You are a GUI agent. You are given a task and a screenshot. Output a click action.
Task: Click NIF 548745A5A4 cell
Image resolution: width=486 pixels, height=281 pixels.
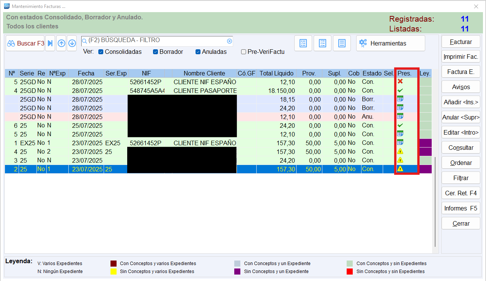tap(147, 91)
